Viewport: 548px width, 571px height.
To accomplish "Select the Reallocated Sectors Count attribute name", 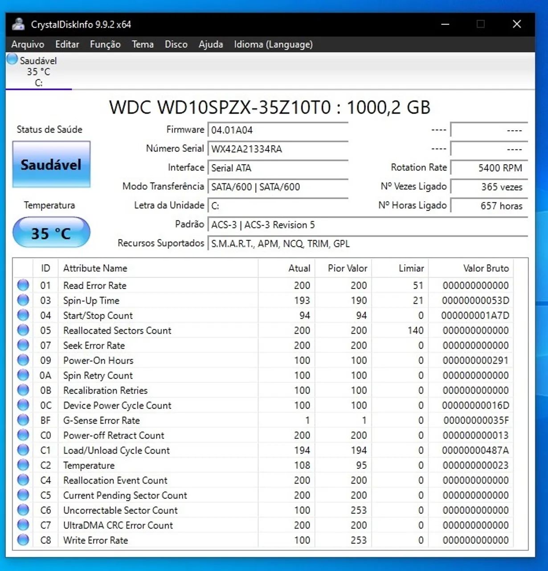I will (x=117, y=331).
